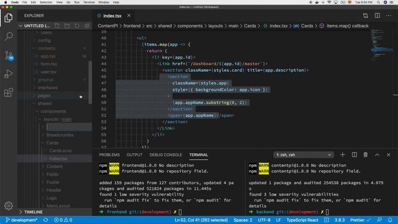The width and height of the screenshot is (398, 224).
Task: Open changes compare icon in editor toolbar
Action: pyautogui.click(x=366, y=16)
